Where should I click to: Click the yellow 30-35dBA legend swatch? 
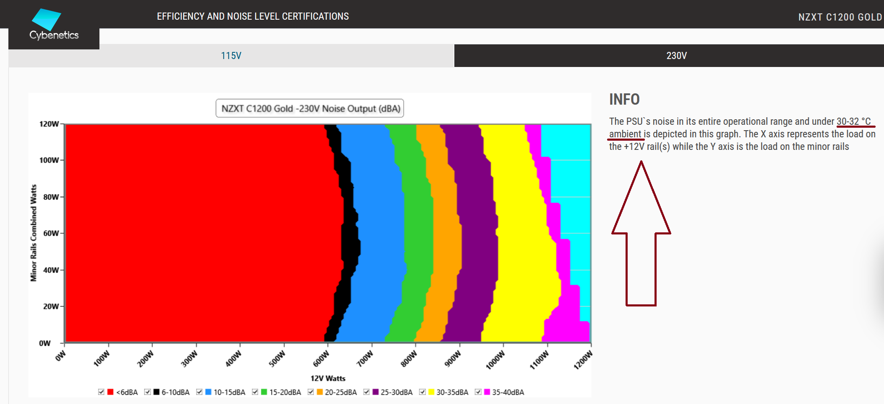tap(432, 392)
